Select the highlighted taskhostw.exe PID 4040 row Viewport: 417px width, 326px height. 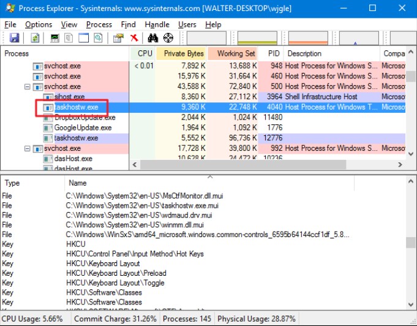click(203, 107)
